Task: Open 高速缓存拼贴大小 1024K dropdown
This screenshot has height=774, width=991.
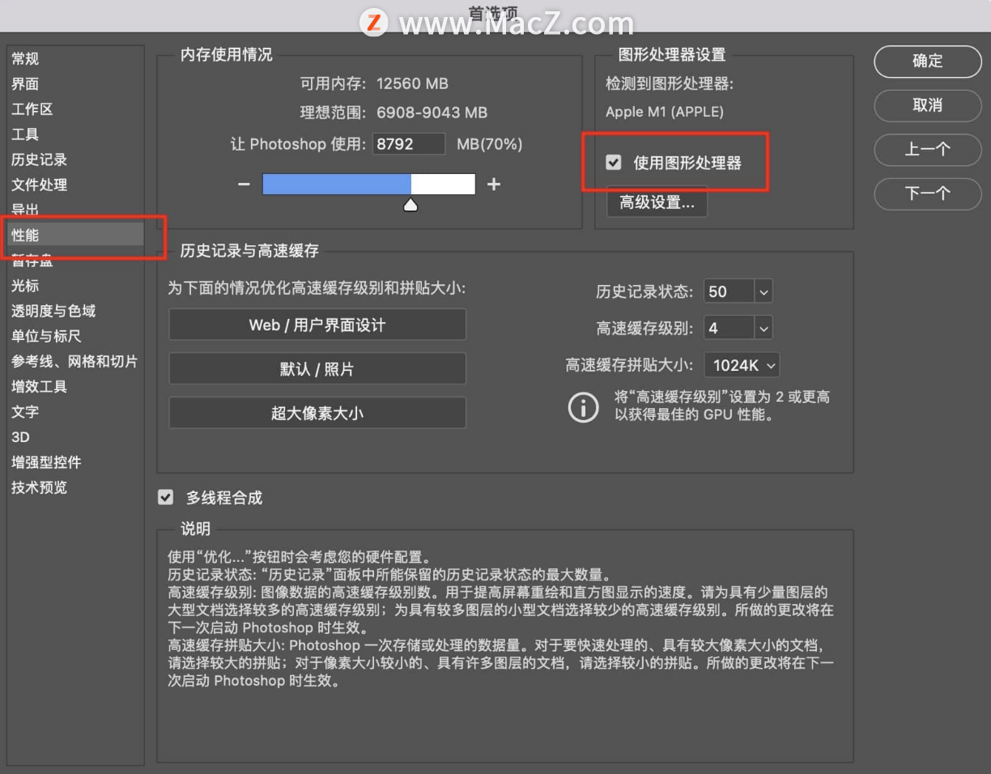Action: pyautogui.click(x=742, y=365)
